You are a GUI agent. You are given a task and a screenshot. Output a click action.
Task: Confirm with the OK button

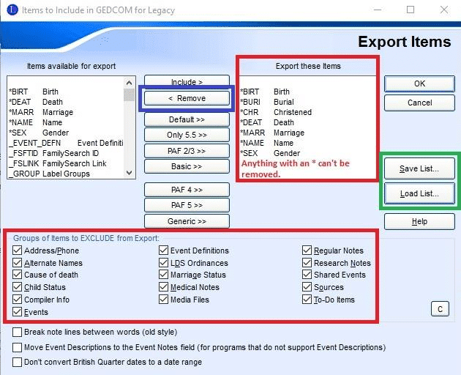(419, 84)
